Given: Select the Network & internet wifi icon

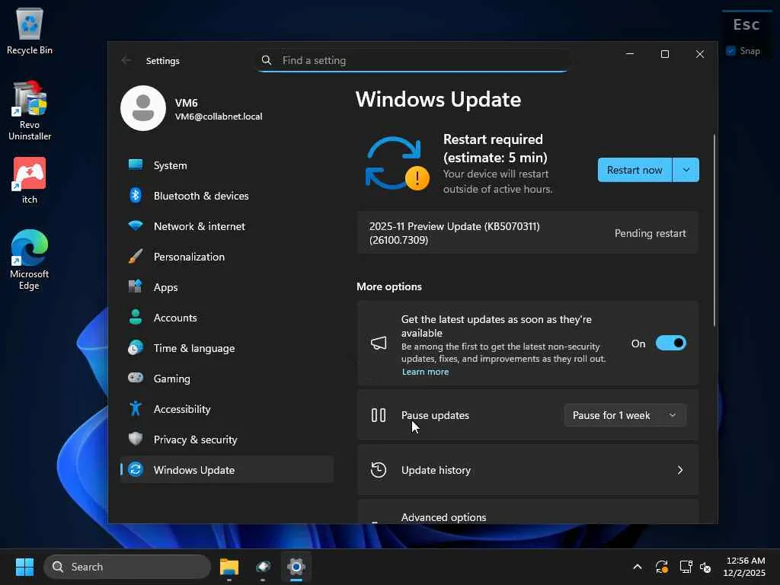Looking at the screenshot, I should (136, 225).
